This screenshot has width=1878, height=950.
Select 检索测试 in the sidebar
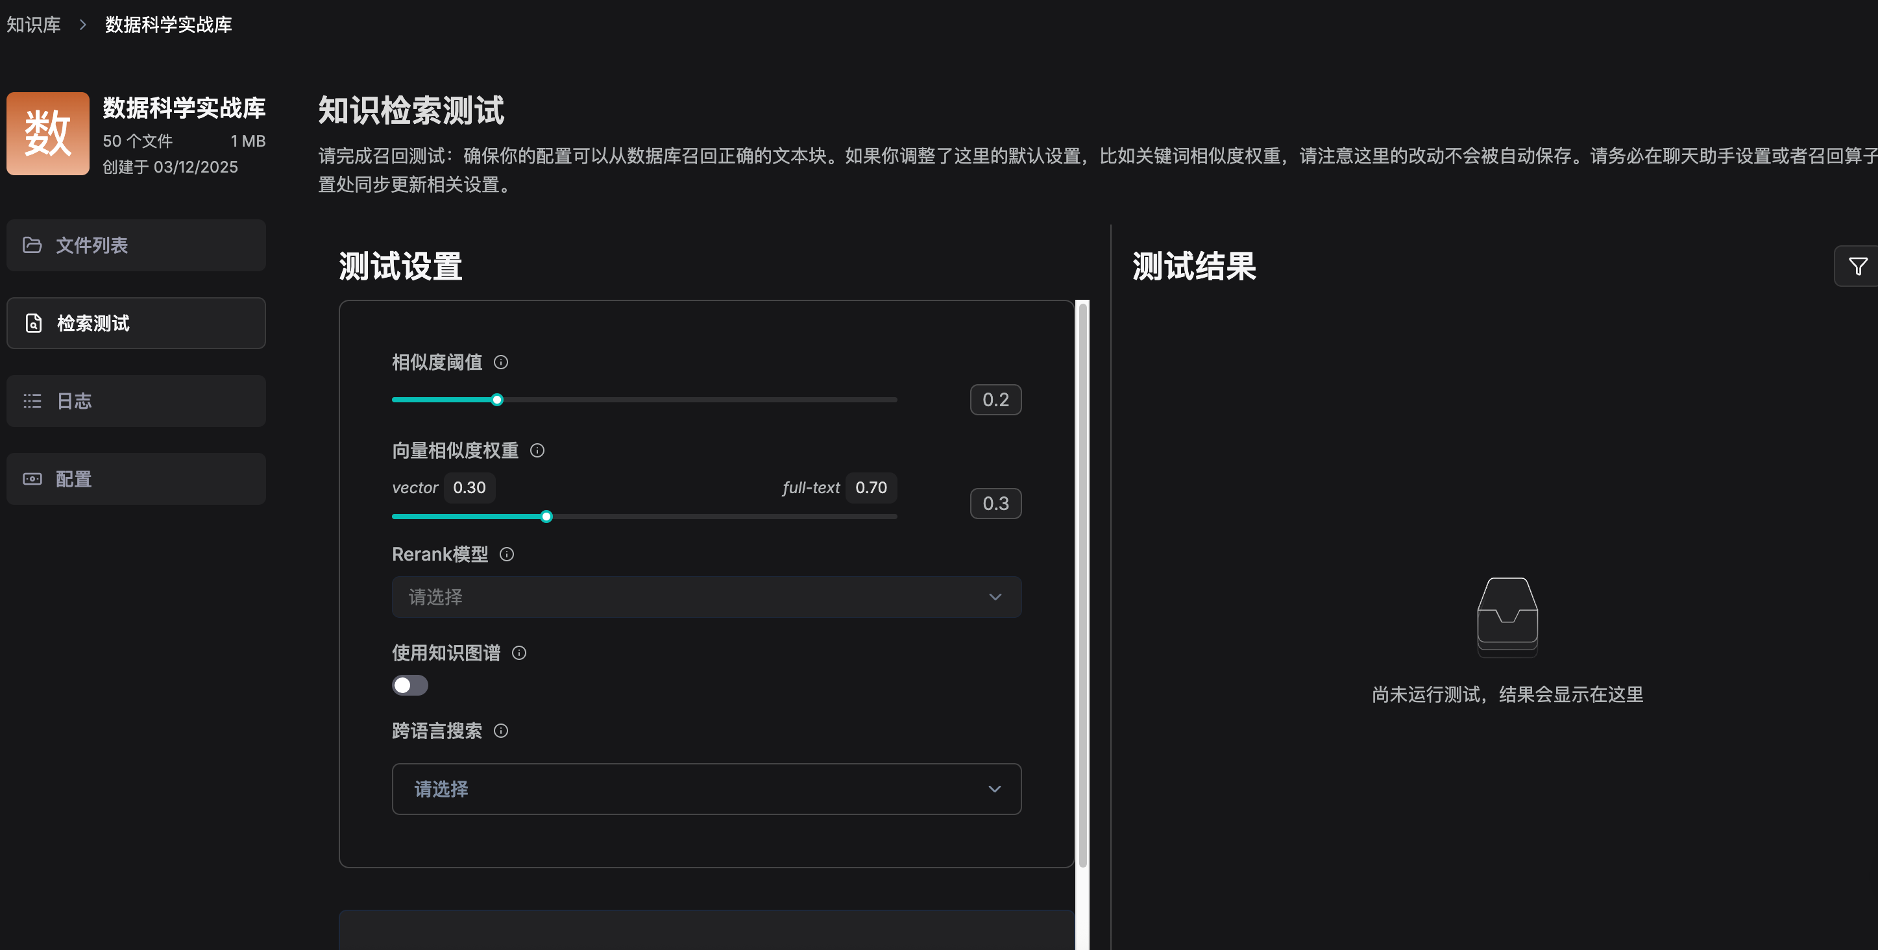(136, 323)
